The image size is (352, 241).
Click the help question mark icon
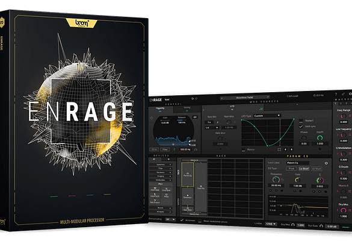[336, 95]
